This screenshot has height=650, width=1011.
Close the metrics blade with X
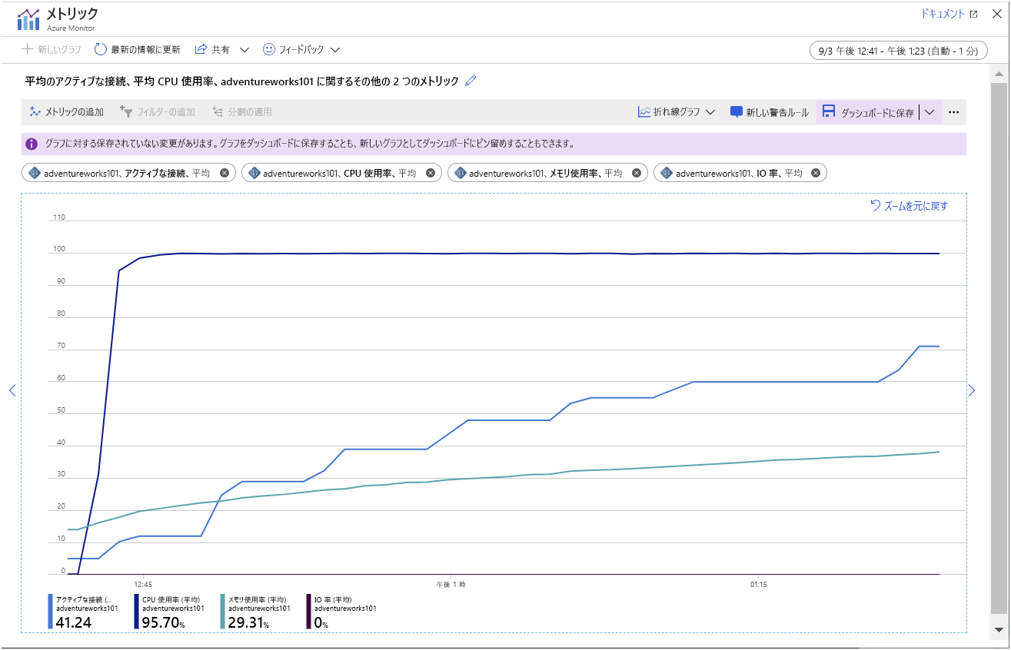pyautogui.click(x=996, y=14)
